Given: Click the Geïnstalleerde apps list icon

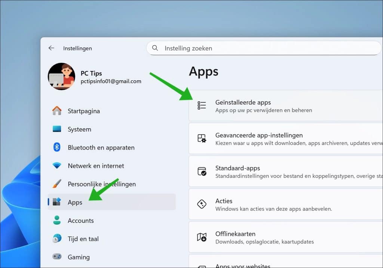Looking at the screenshot, I should (x=202, y=105).
